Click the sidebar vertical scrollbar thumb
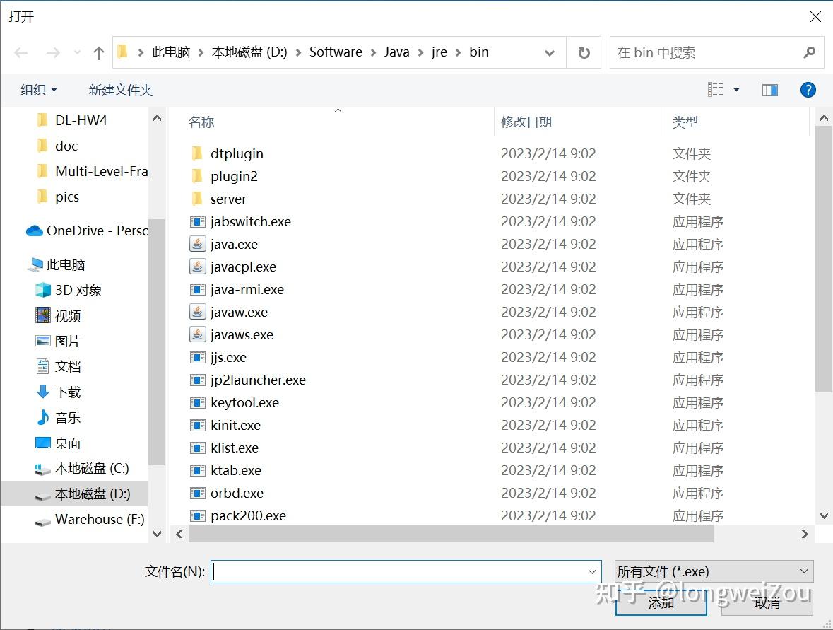 pos(157,342)
